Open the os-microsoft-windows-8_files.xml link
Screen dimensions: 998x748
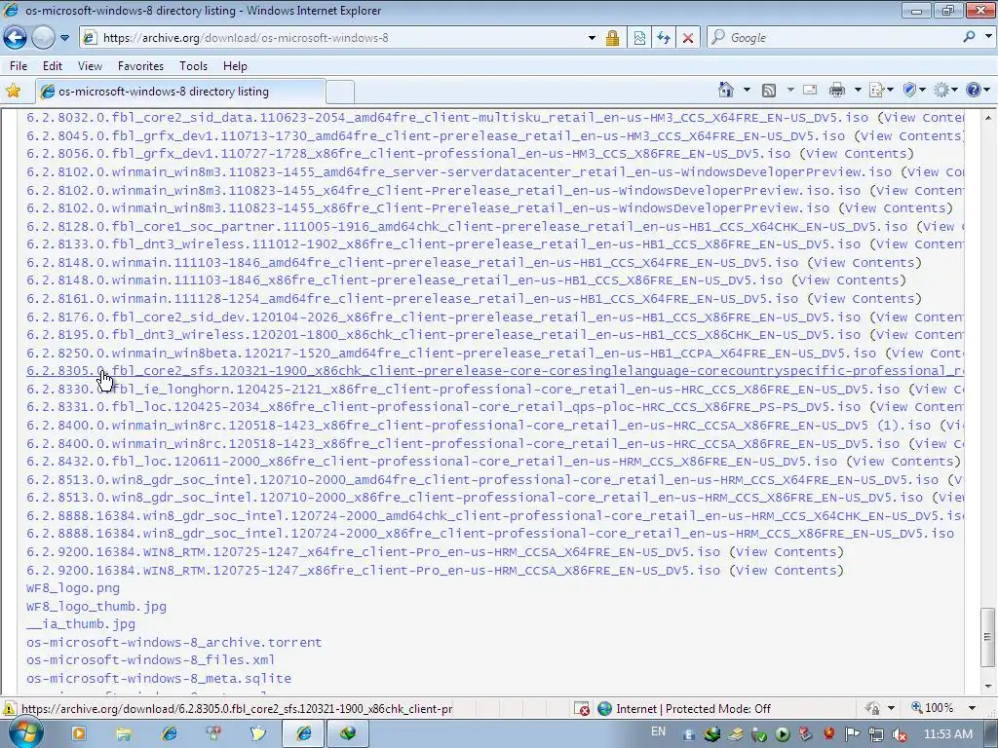[x=150, y=660]
